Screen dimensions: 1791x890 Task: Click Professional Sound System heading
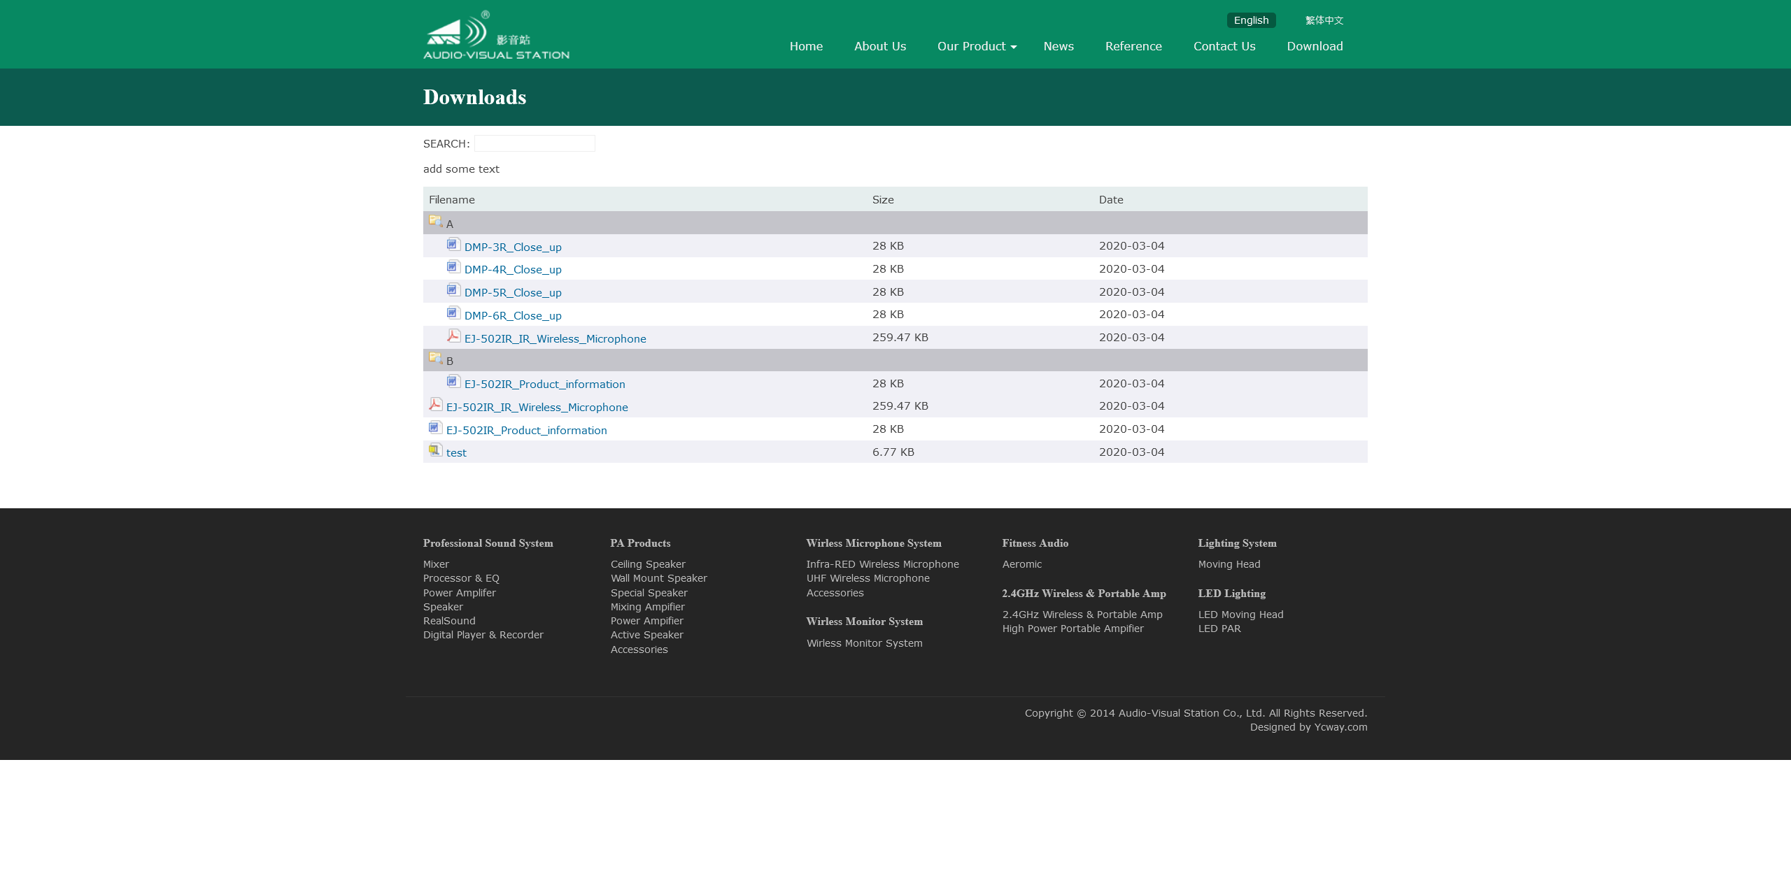[488, 543]
